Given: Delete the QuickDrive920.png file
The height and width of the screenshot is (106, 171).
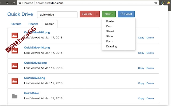Looking at the screenshot, I should [150, 38].
